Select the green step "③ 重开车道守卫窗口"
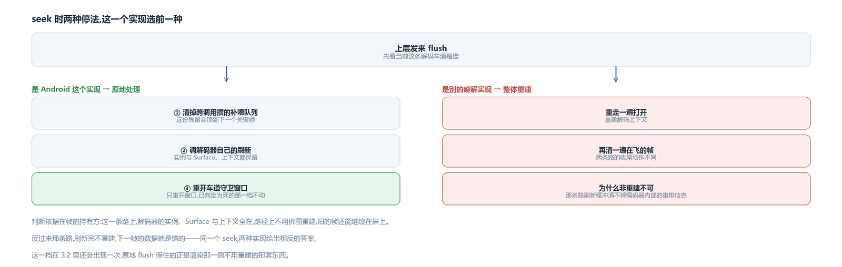The height and width of the screenshot is (267, 842). click(x=216, y=189)
